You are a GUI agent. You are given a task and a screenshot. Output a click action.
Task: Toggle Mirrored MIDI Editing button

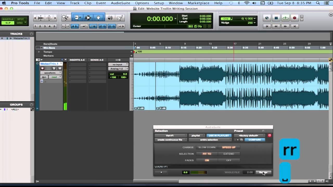[x=84, y=26]
